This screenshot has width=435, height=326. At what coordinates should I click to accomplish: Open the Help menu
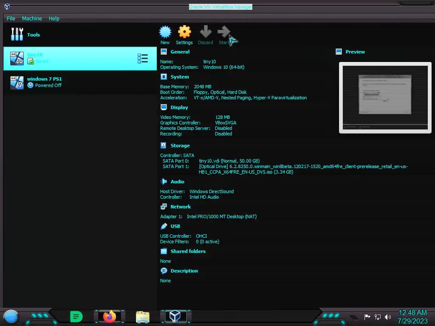click(54, 19)
